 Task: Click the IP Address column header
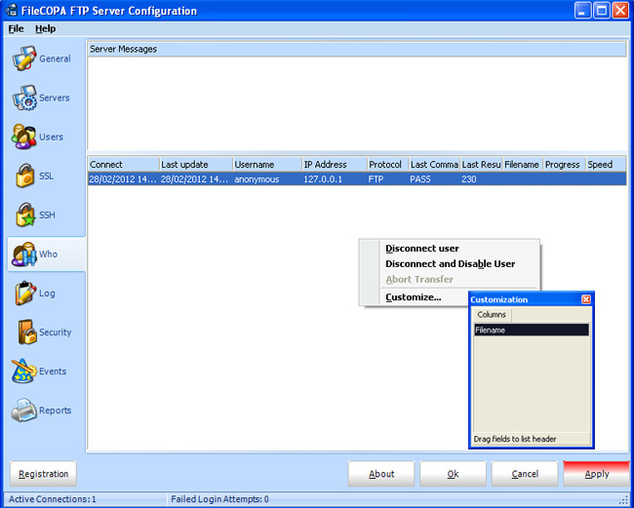[x=335, y=165]
